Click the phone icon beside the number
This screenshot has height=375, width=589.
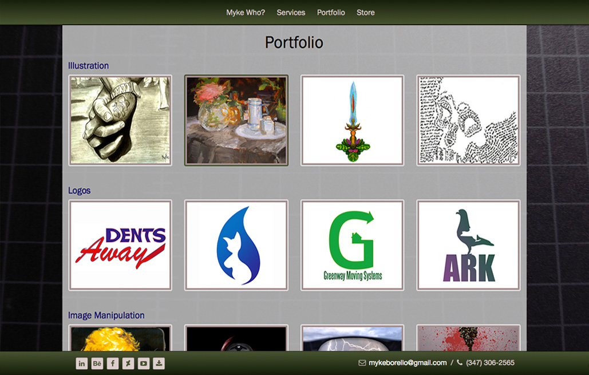[x=460, y=363]
